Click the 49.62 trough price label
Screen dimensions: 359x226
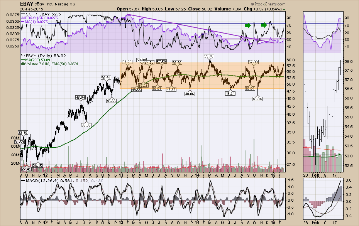171,90
